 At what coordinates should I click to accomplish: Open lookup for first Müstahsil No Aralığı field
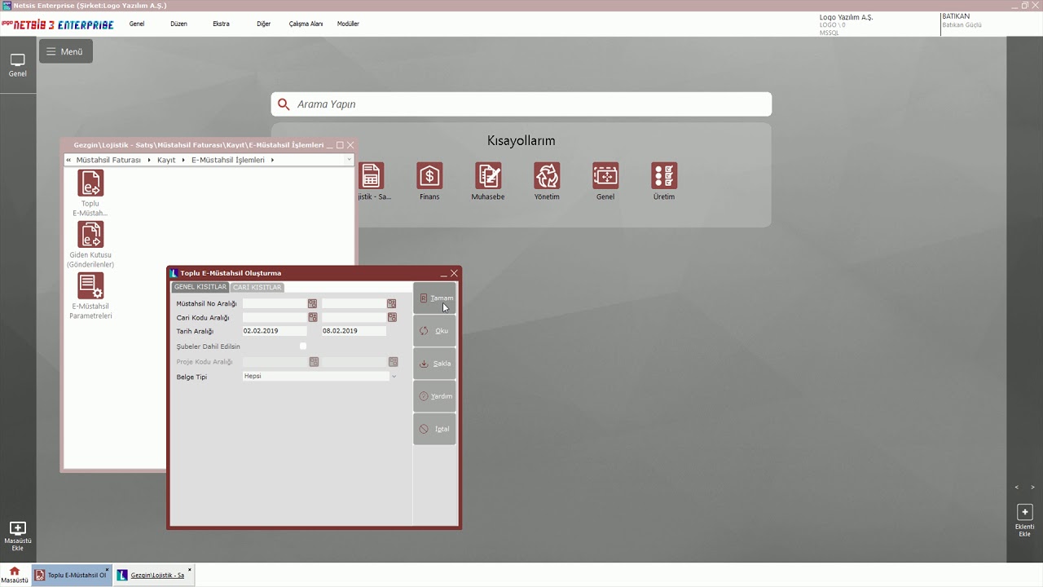tap(312, 303)
